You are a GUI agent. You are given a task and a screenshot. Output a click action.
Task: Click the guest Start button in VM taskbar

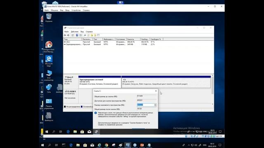47,132
